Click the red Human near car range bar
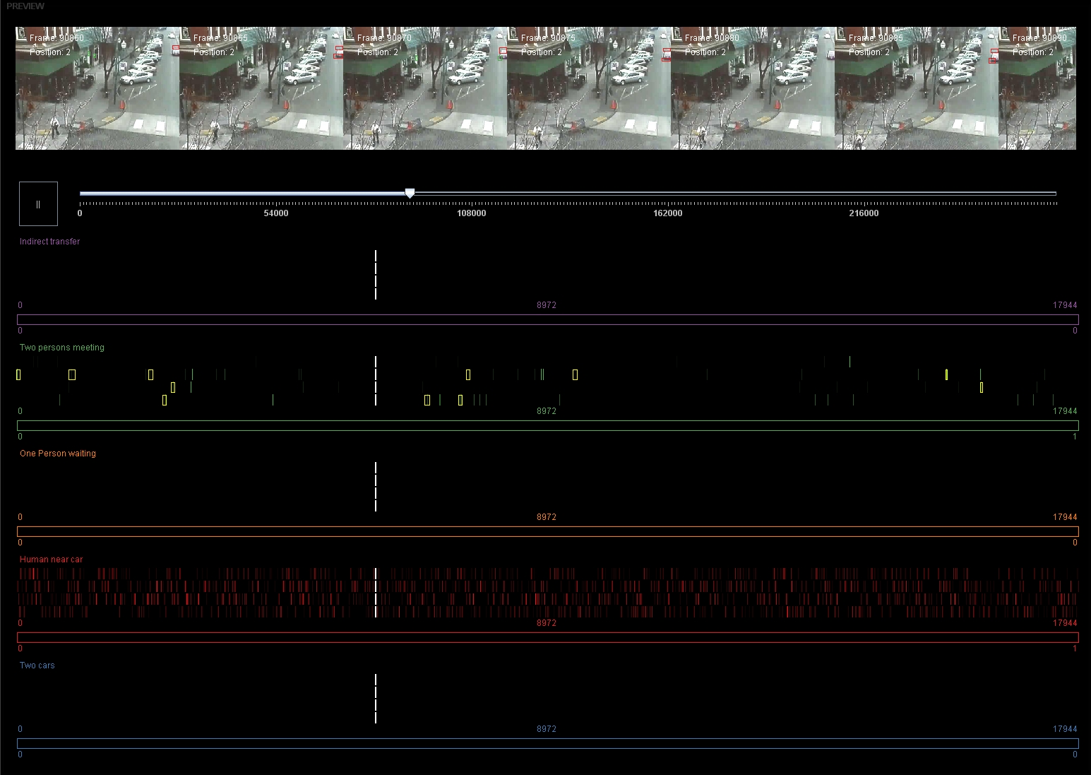This screenshot has height=775, width=1091. coord(548,637)
